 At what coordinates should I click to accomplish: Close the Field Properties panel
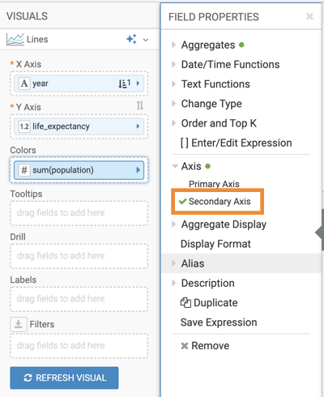(309, 16)
